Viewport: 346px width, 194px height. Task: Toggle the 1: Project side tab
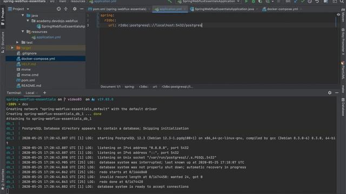pyautogui.click(x=3, y=16)
